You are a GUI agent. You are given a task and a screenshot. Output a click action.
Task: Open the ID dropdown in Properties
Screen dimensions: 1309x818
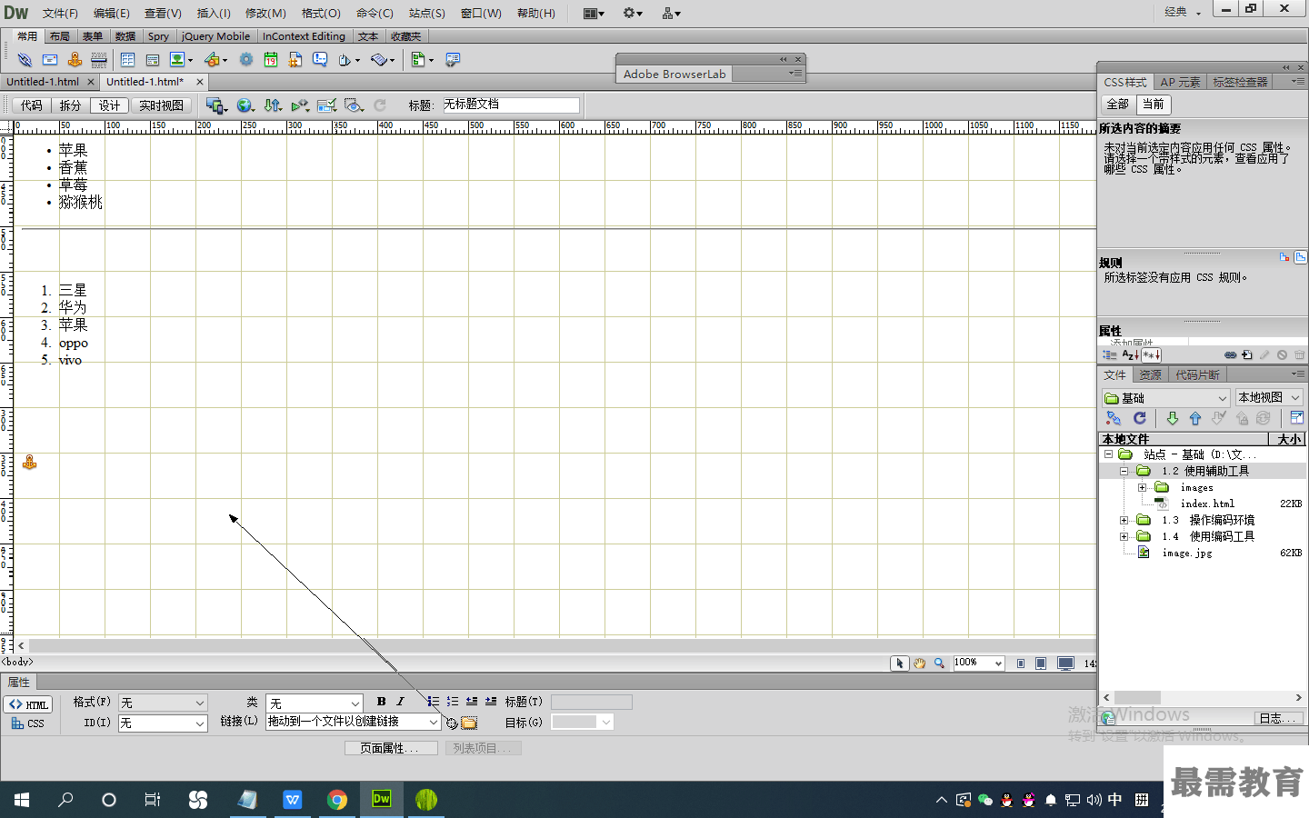(163, 723)
